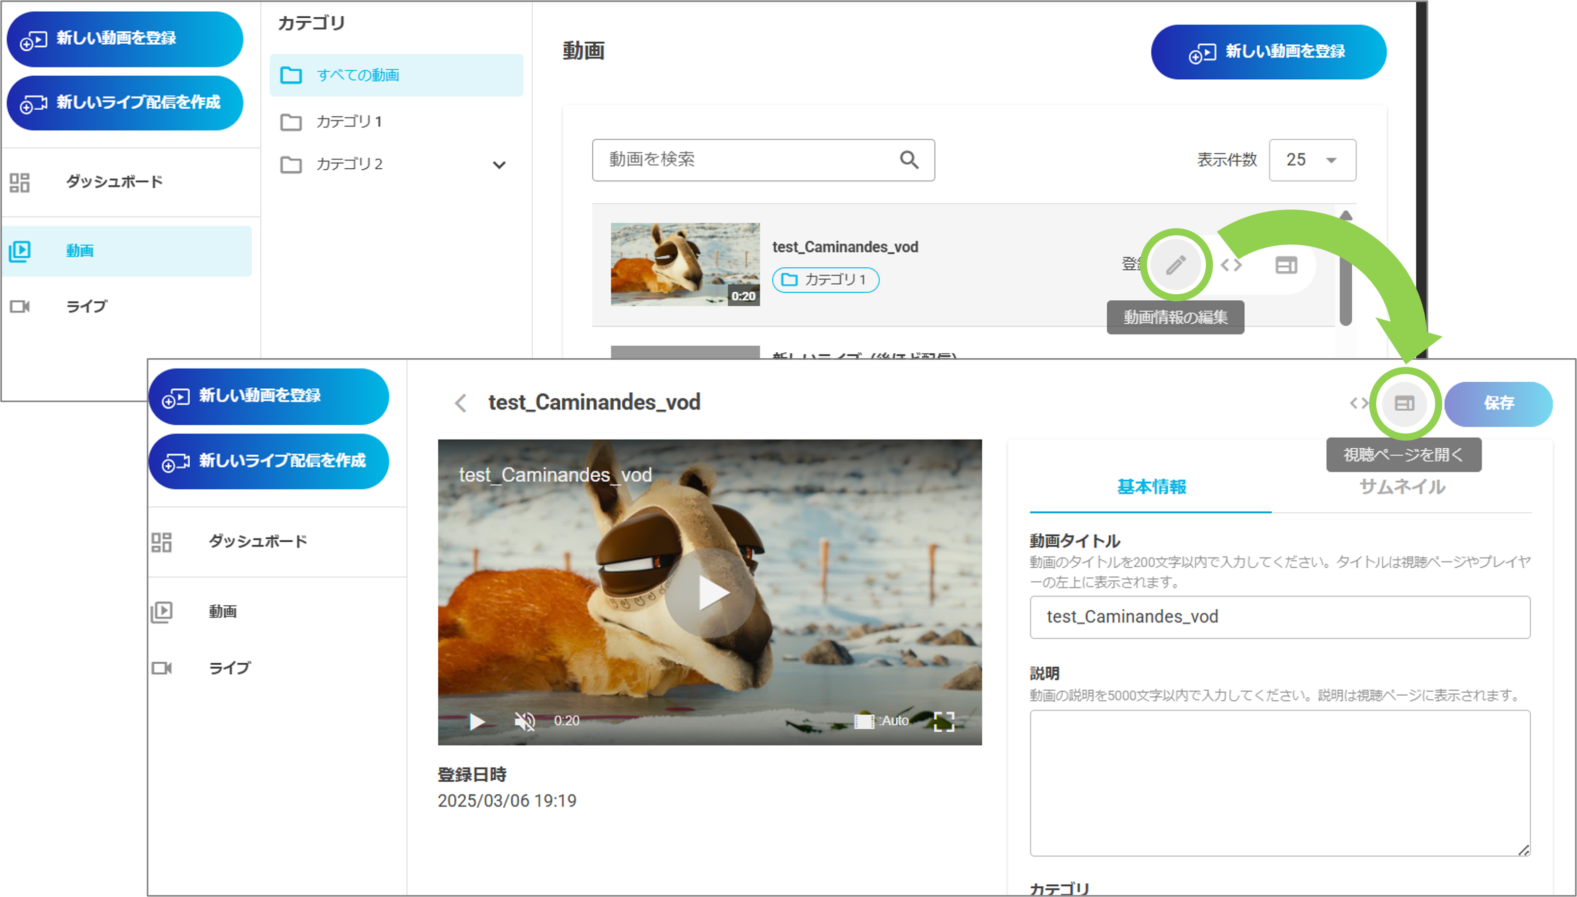
Task: Click Dashboard icon in front window sidebar
Action: coord(162,542)
